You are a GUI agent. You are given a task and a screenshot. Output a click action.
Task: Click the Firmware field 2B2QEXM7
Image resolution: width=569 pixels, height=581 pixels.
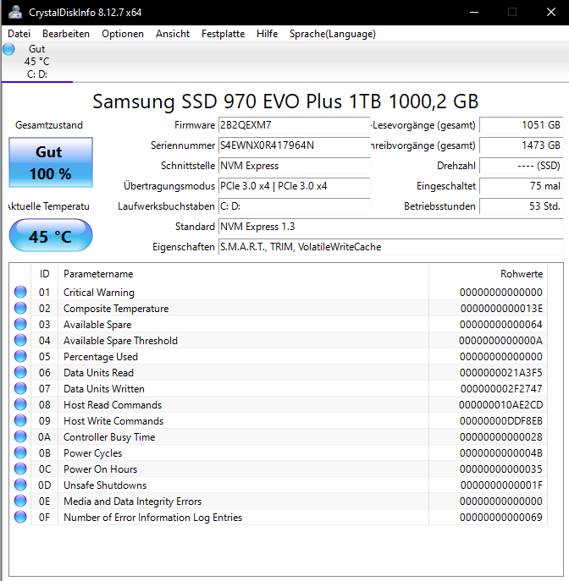point(294,125)
